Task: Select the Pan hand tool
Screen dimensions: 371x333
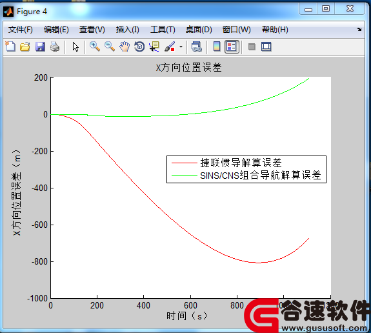Action: click(x=125, y=46)
